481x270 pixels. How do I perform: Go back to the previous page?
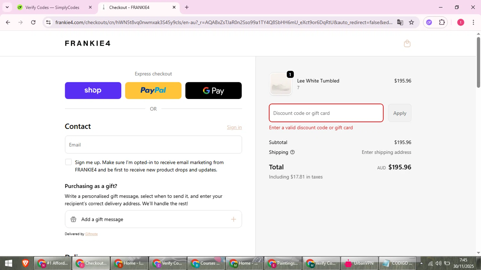8,22
